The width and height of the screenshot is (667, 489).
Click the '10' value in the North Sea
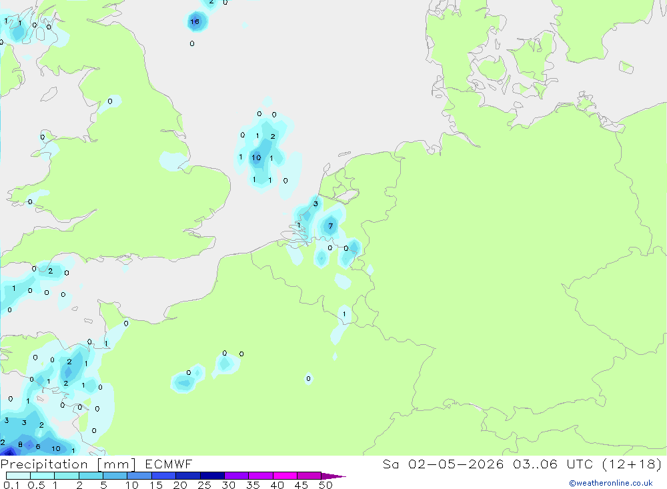256,157
